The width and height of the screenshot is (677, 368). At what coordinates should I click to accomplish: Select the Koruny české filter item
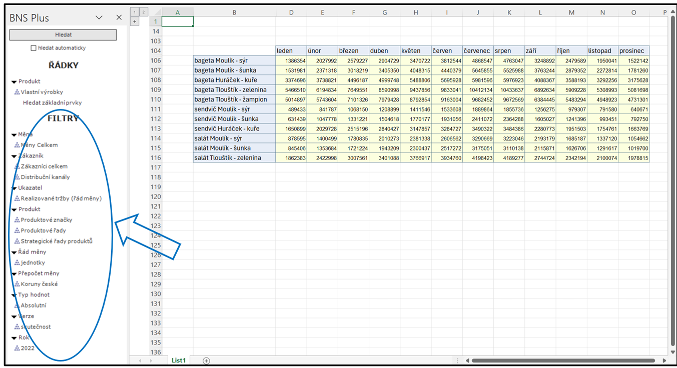click(39, 284)
